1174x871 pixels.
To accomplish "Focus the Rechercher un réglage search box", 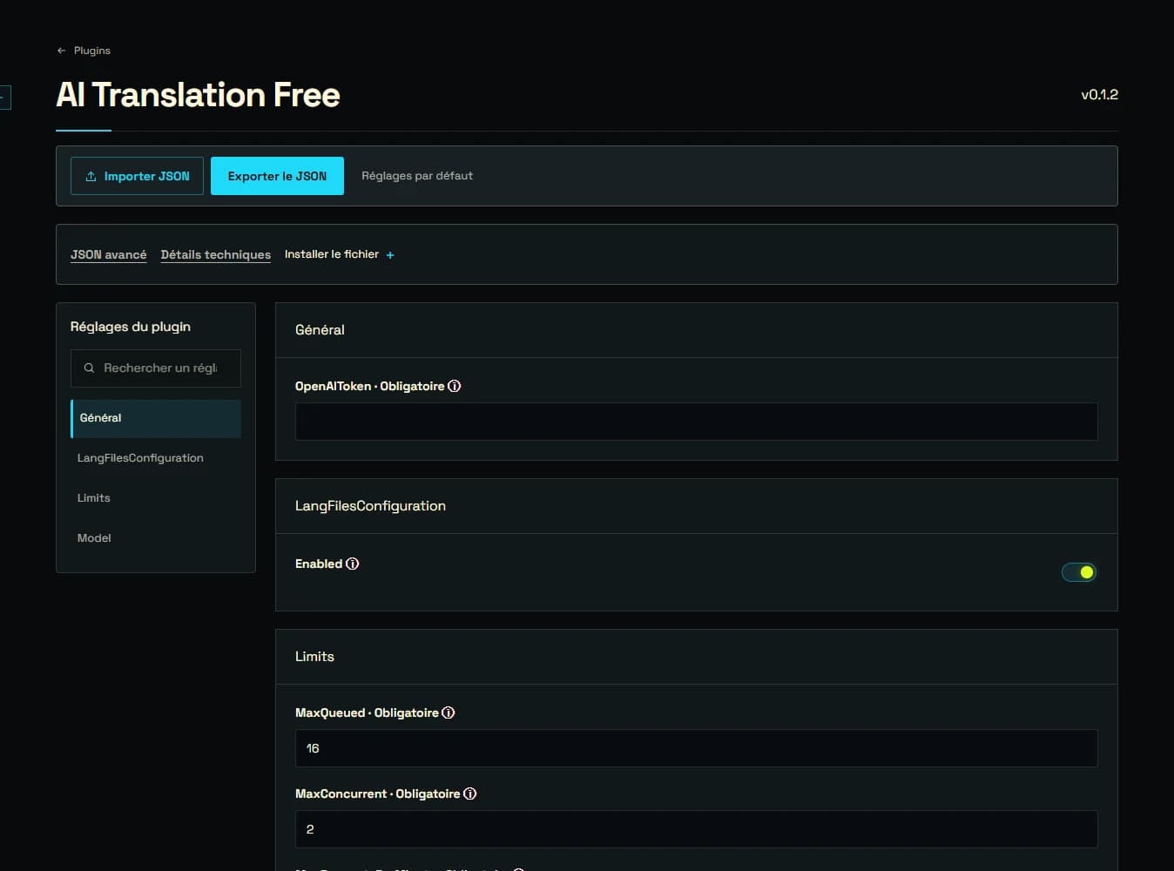I will tap(156, 368).
